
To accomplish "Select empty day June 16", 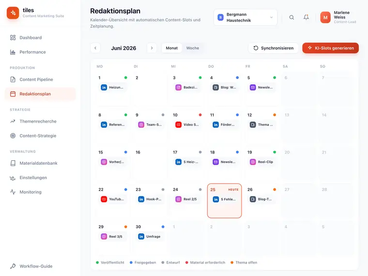I will (150, 163).
